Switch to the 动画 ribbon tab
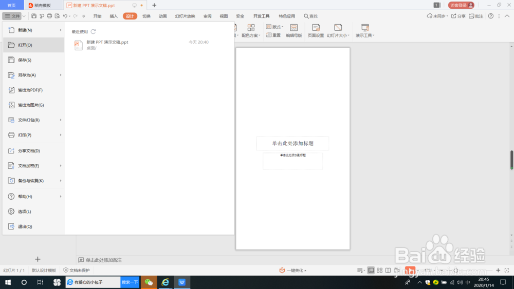This screenshot has width=514, height=289. click(x=162, y=16)
